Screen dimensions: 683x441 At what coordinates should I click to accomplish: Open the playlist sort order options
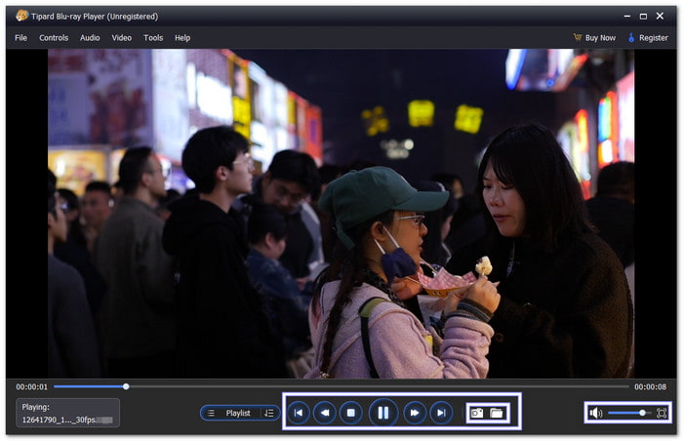pyautogui.click(x=269, y=413)
